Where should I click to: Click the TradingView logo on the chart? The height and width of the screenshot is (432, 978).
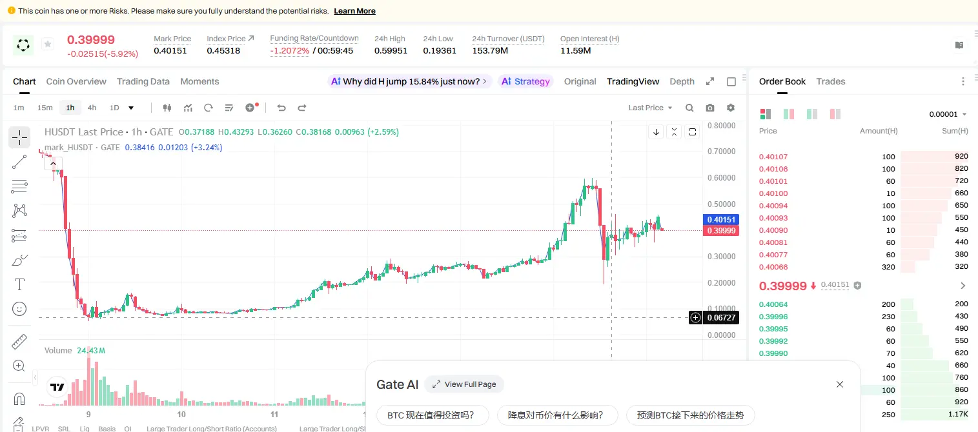[57, 387]
